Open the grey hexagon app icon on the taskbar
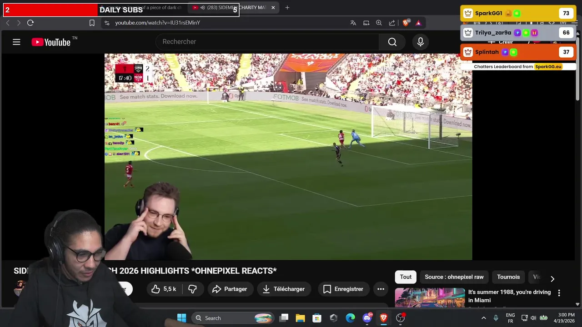Screen dimensions: 582x327 pos(333,318)
